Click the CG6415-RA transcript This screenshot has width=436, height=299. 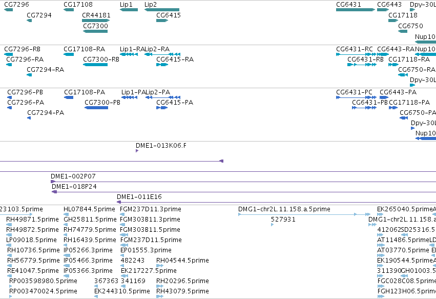(x=162, y=65)
